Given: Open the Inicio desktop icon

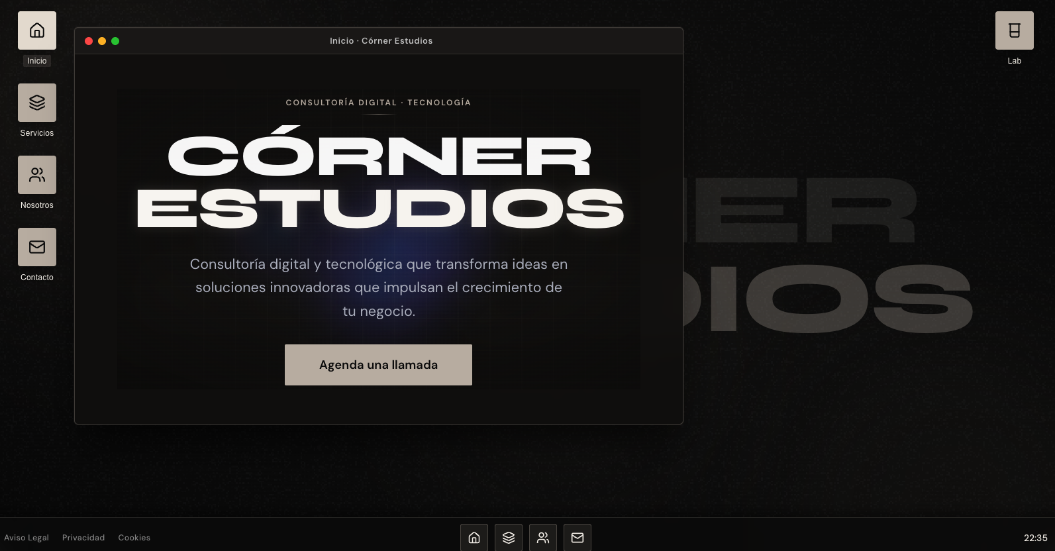Looking at the screenshot, I should (x=37, y=30).
